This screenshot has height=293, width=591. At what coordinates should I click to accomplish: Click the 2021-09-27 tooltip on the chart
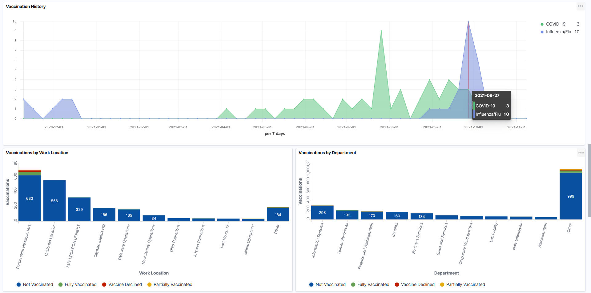tap(491, 105)
